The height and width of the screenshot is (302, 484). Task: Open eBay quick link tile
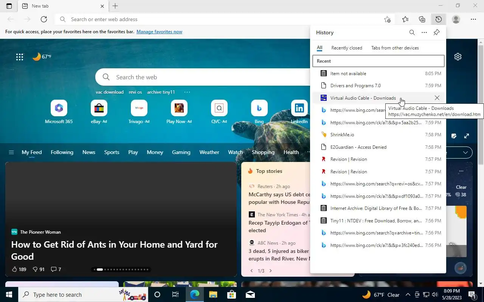tap(99, 112)
